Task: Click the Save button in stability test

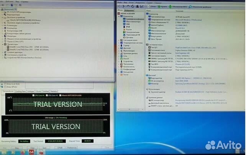Action: [x=44, y=148]
